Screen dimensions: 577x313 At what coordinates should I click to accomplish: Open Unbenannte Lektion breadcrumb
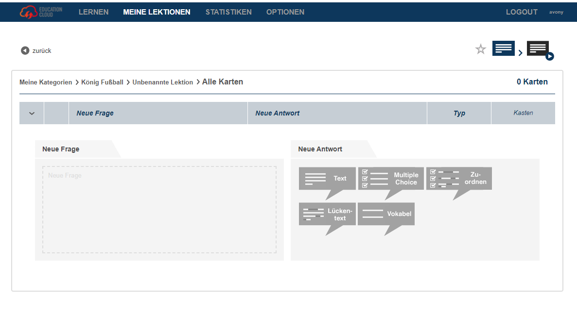coord(162,82)
